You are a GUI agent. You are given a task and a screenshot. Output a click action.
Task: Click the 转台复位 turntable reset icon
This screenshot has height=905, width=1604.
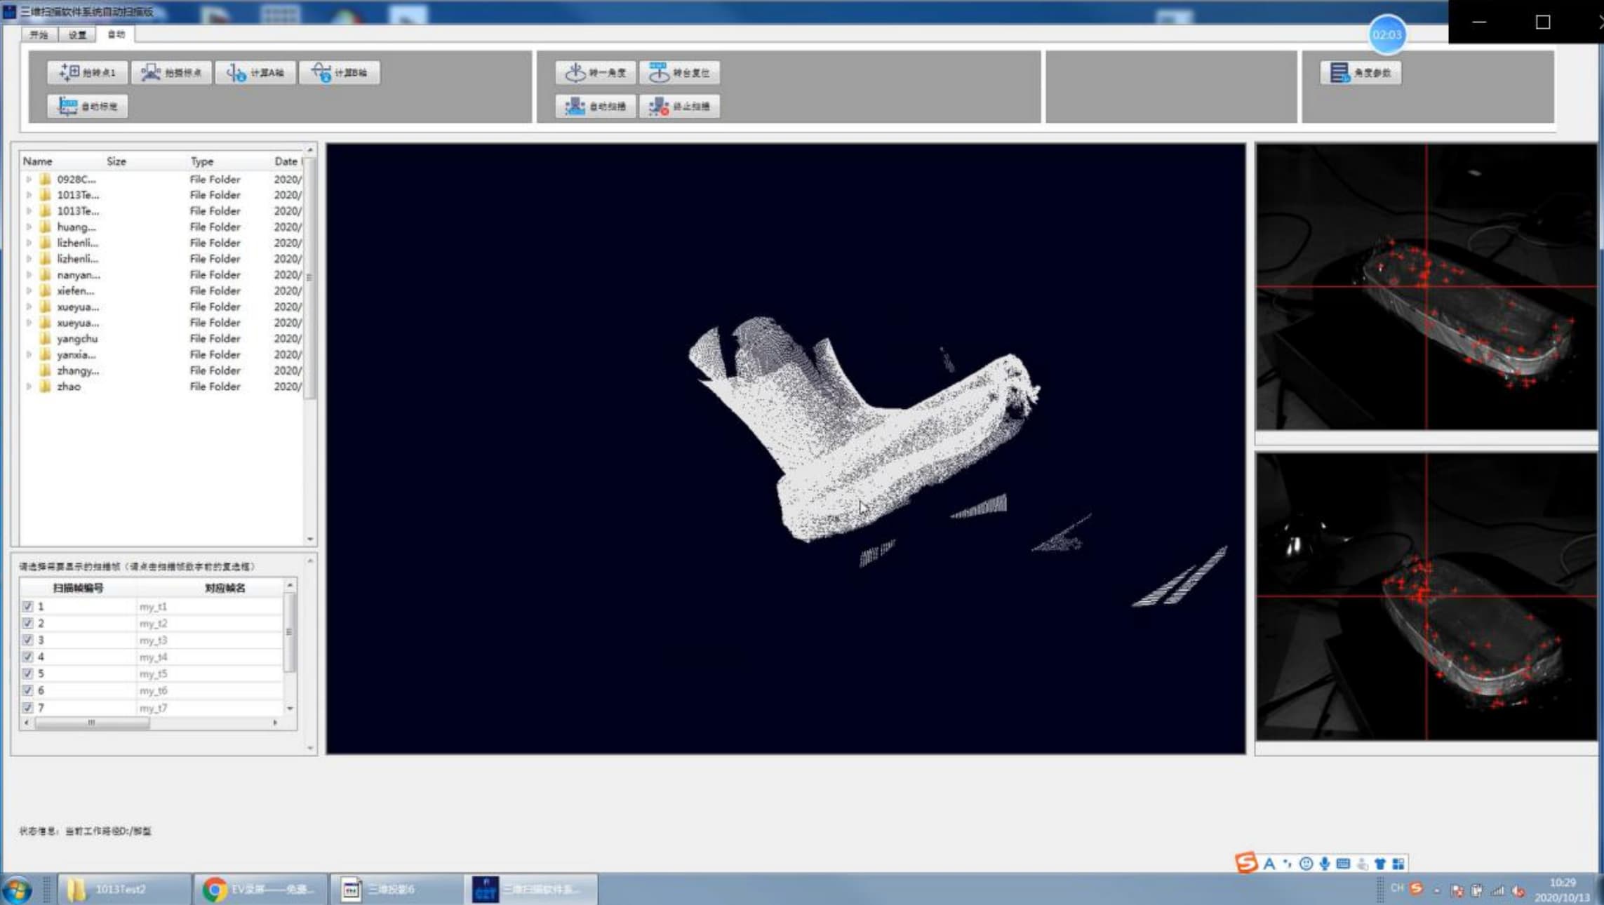pyautogui.click(x=679, y=73)
